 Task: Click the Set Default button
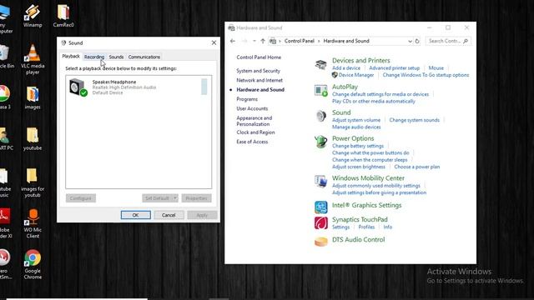[157, 198]
